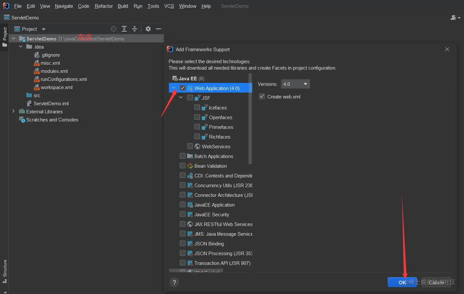
Task: Enable the JSF checkbox
Action: (190, 97)
